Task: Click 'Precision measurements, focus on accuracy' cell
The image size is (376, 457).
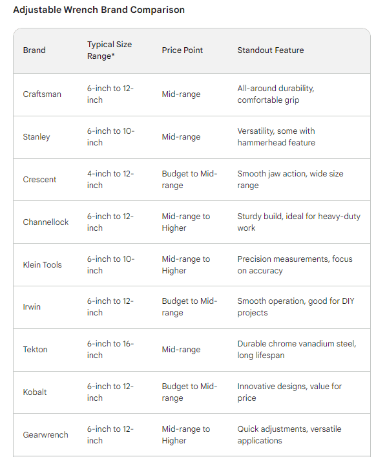Action: (295, 264)
